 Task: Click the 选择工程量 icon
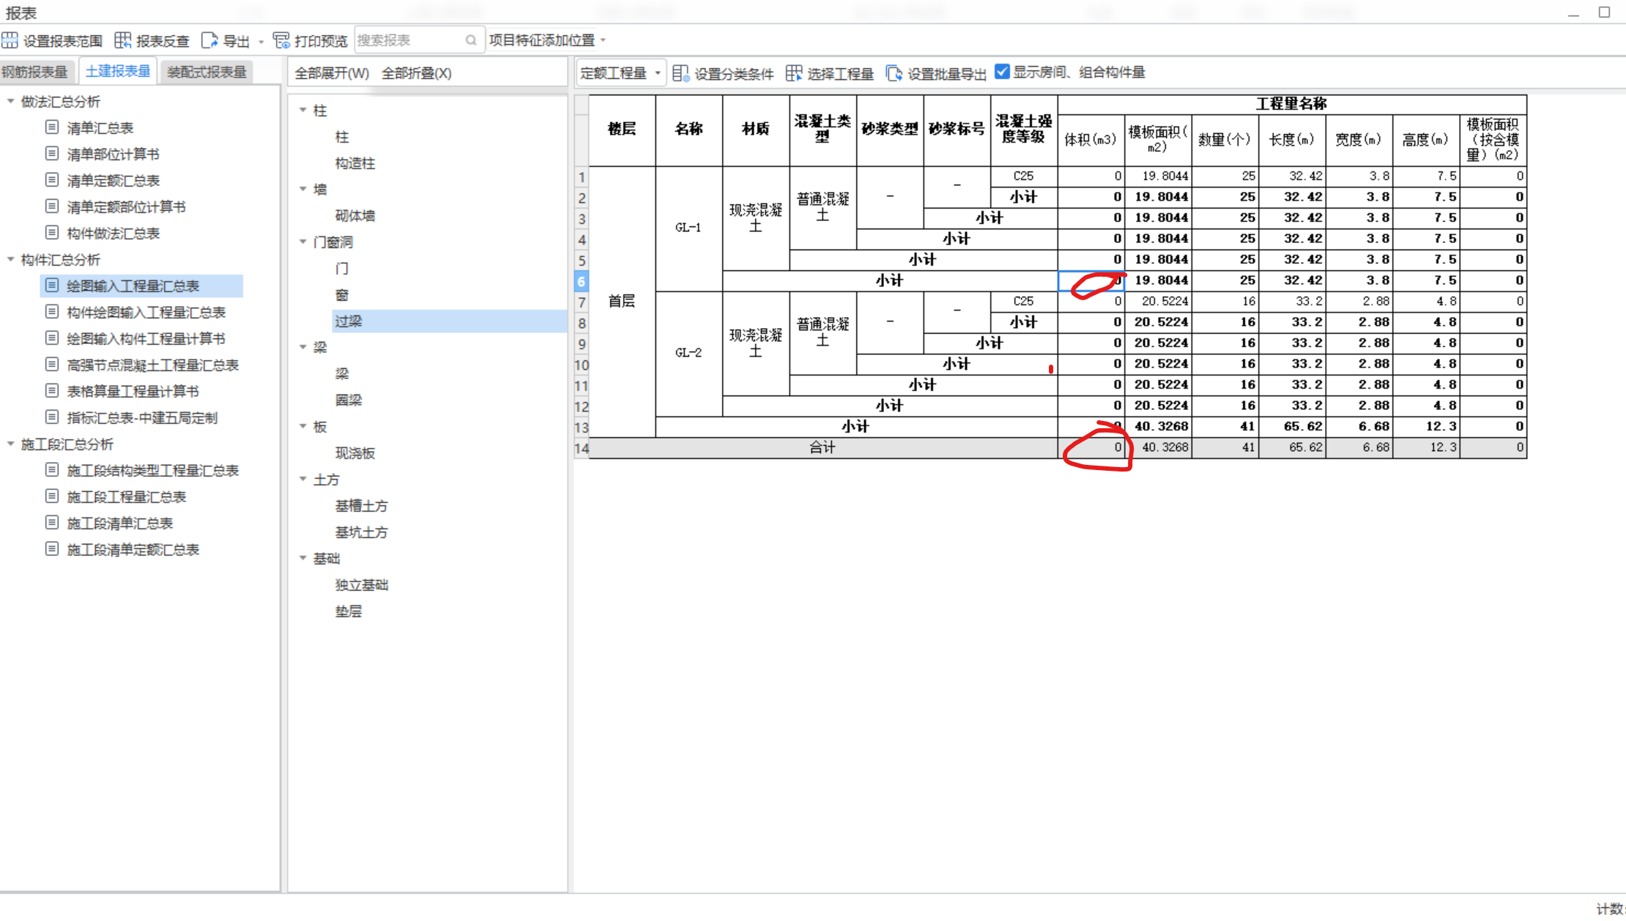[x=794, y=72]
